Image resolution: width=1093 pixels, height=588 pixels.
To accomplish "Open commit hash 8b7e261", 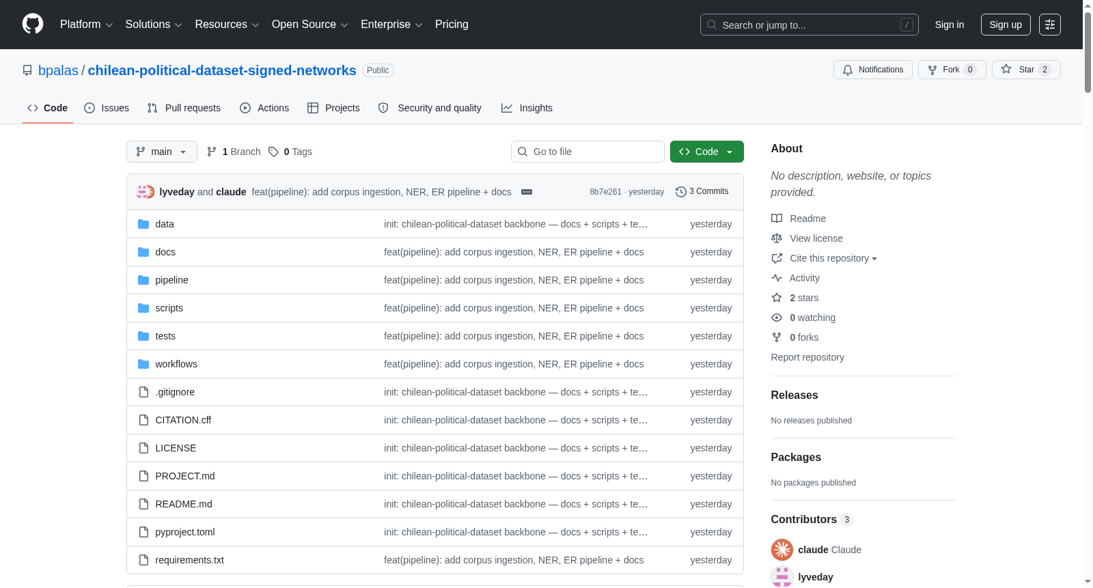I will click(x=605, y=192).
